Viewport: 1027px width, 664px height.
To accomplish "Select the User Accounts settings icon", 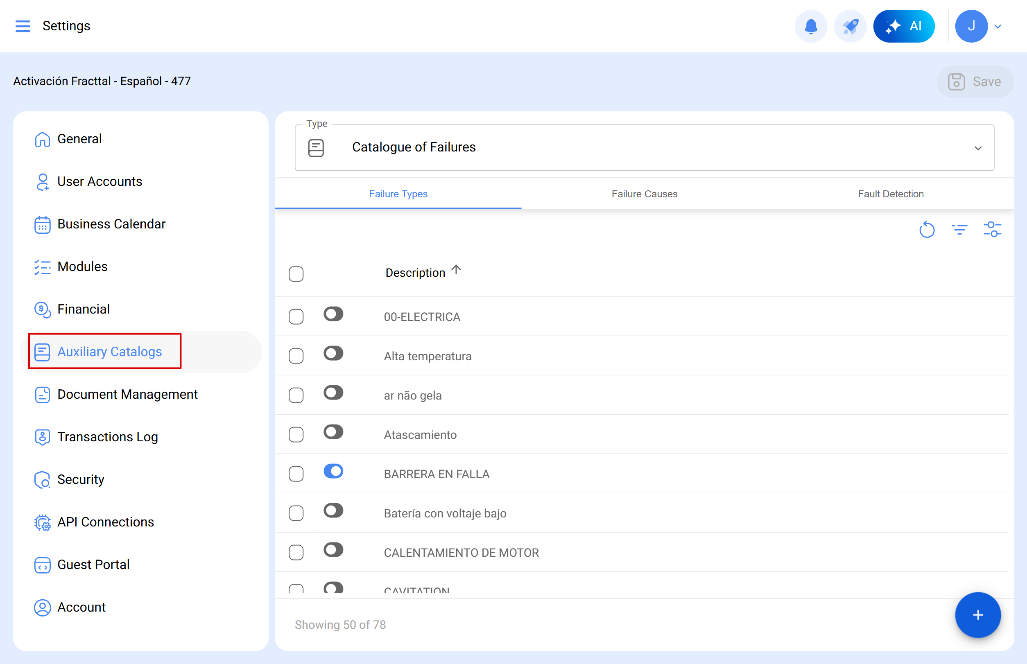I will 42,181.
